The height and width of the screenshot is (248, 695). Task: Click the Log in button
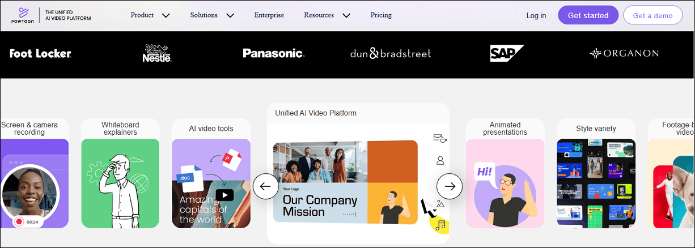click(x=536, y=15)
